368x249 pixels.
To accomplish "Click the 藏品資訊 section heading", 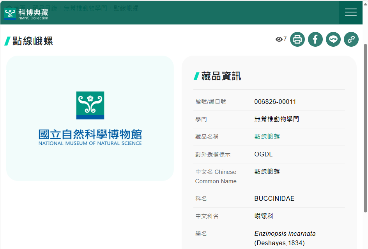I will click(x=221, y=76).
